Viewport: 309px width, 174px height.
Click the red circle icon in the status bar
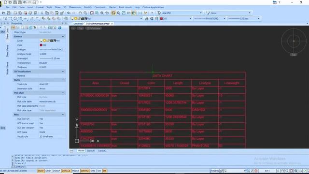(x=256, y=171)
